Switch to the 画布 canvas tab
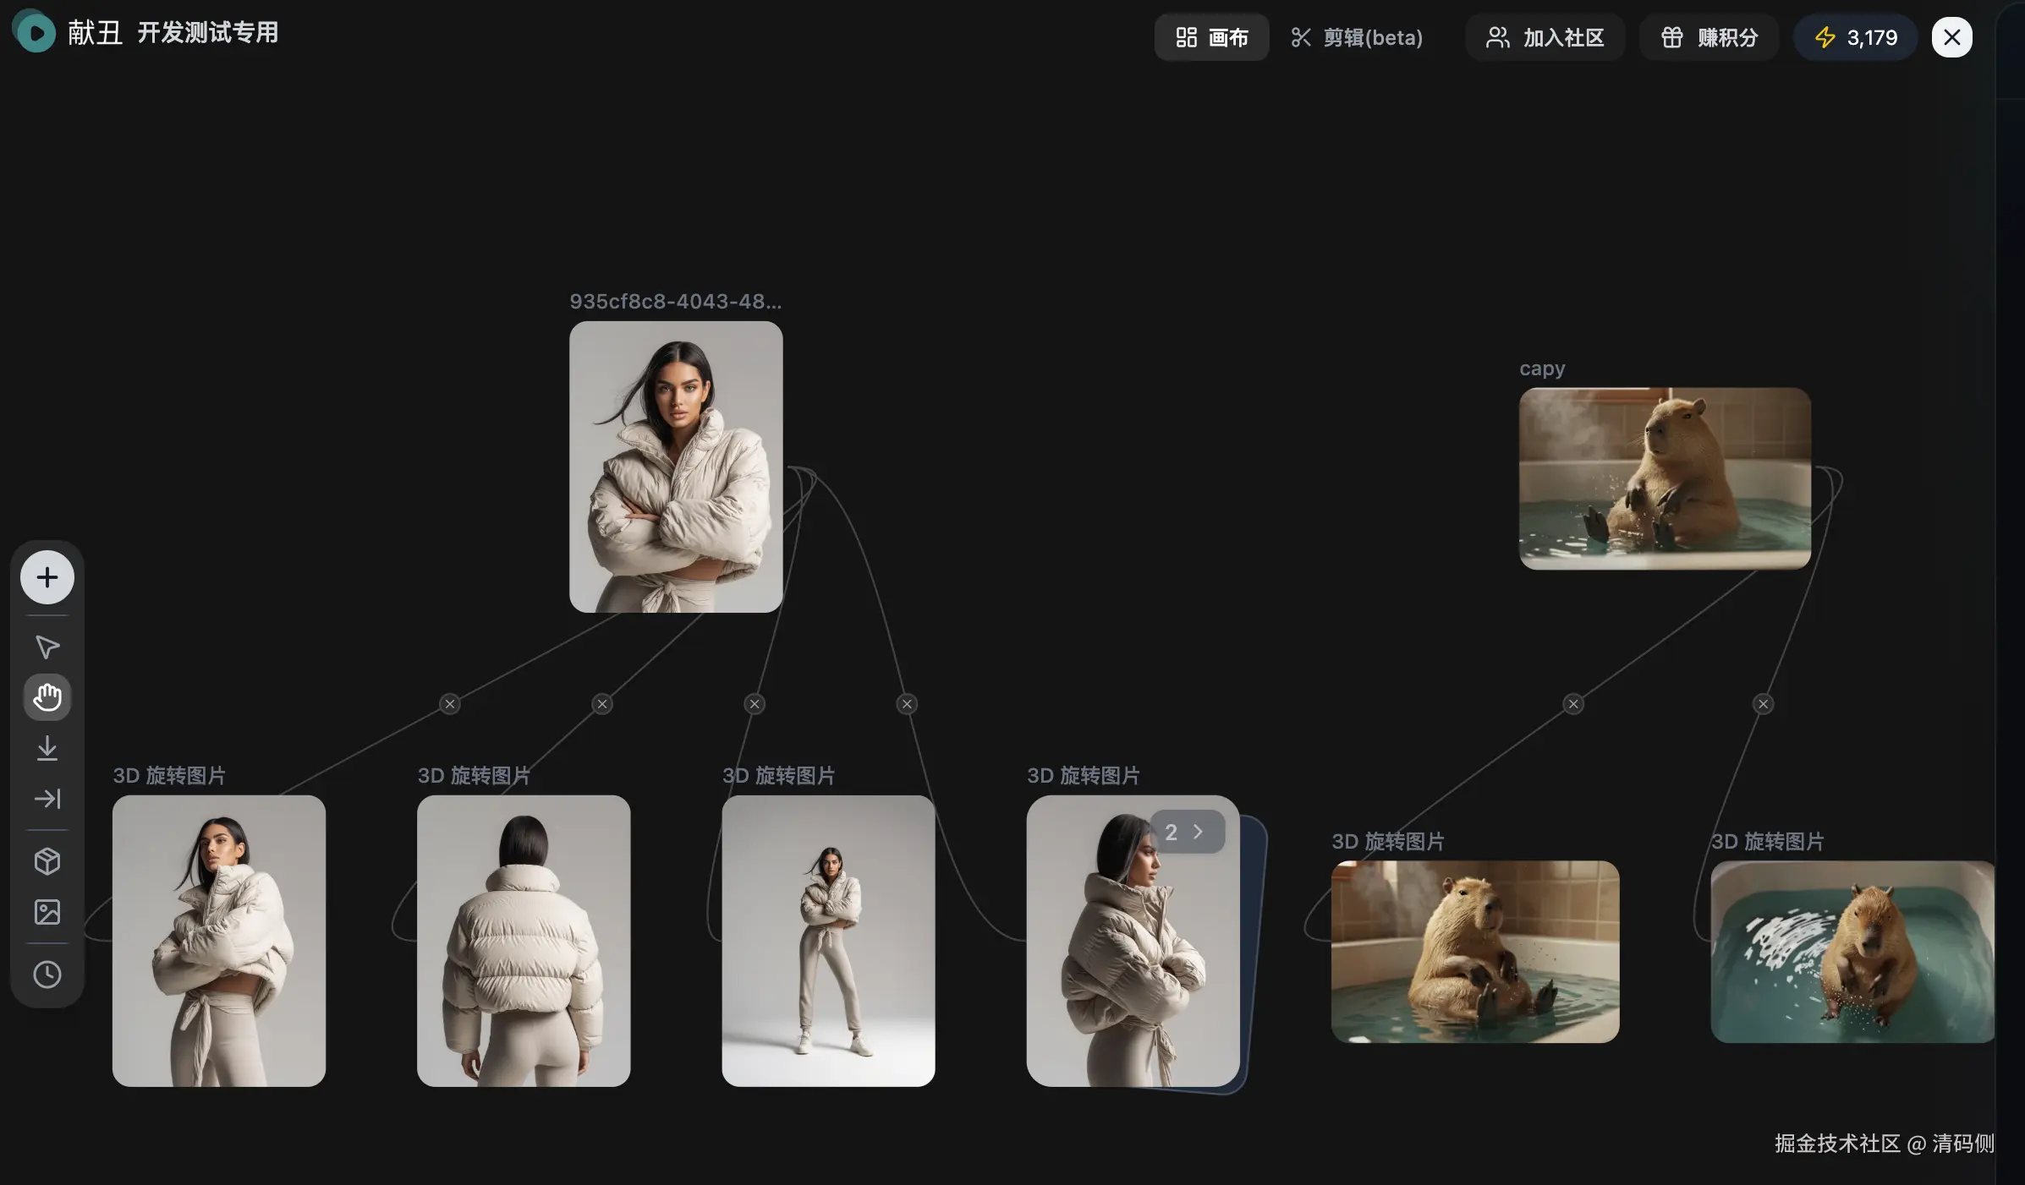 [x=1211, y=37]
